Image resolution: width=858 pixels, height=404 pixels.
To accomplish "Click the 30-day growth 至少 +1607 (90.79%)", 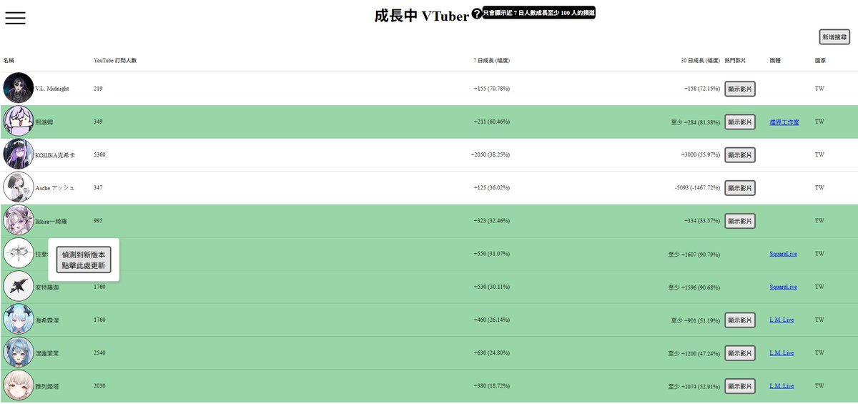I will [x=694, y=254].
